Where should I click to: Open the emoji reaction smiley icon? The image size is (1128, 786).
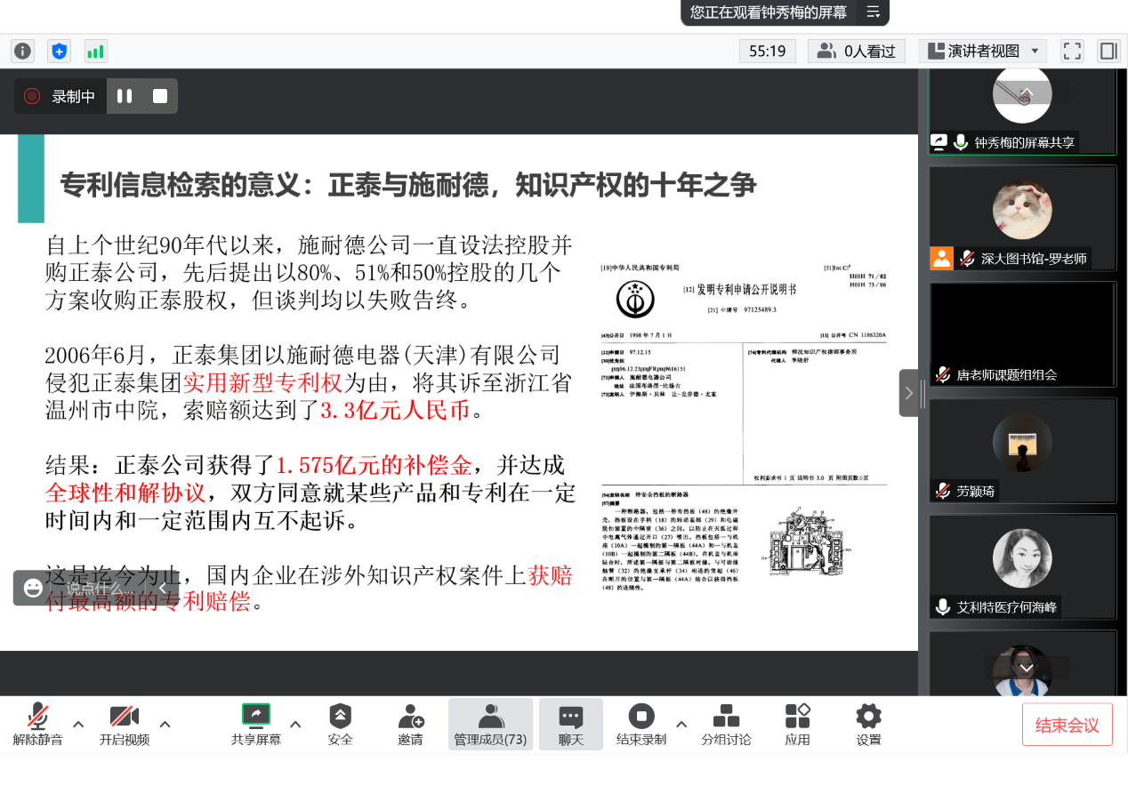[33, 588]
